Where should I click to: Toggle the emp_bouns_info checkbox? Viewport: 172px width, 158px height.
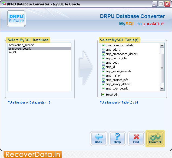click(103, 58)
